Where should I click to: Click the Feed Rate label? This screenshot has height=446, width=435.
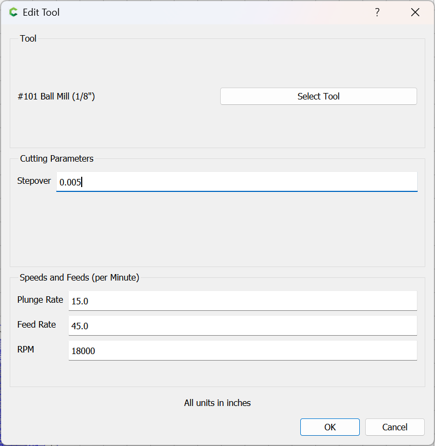pos(36,324)
